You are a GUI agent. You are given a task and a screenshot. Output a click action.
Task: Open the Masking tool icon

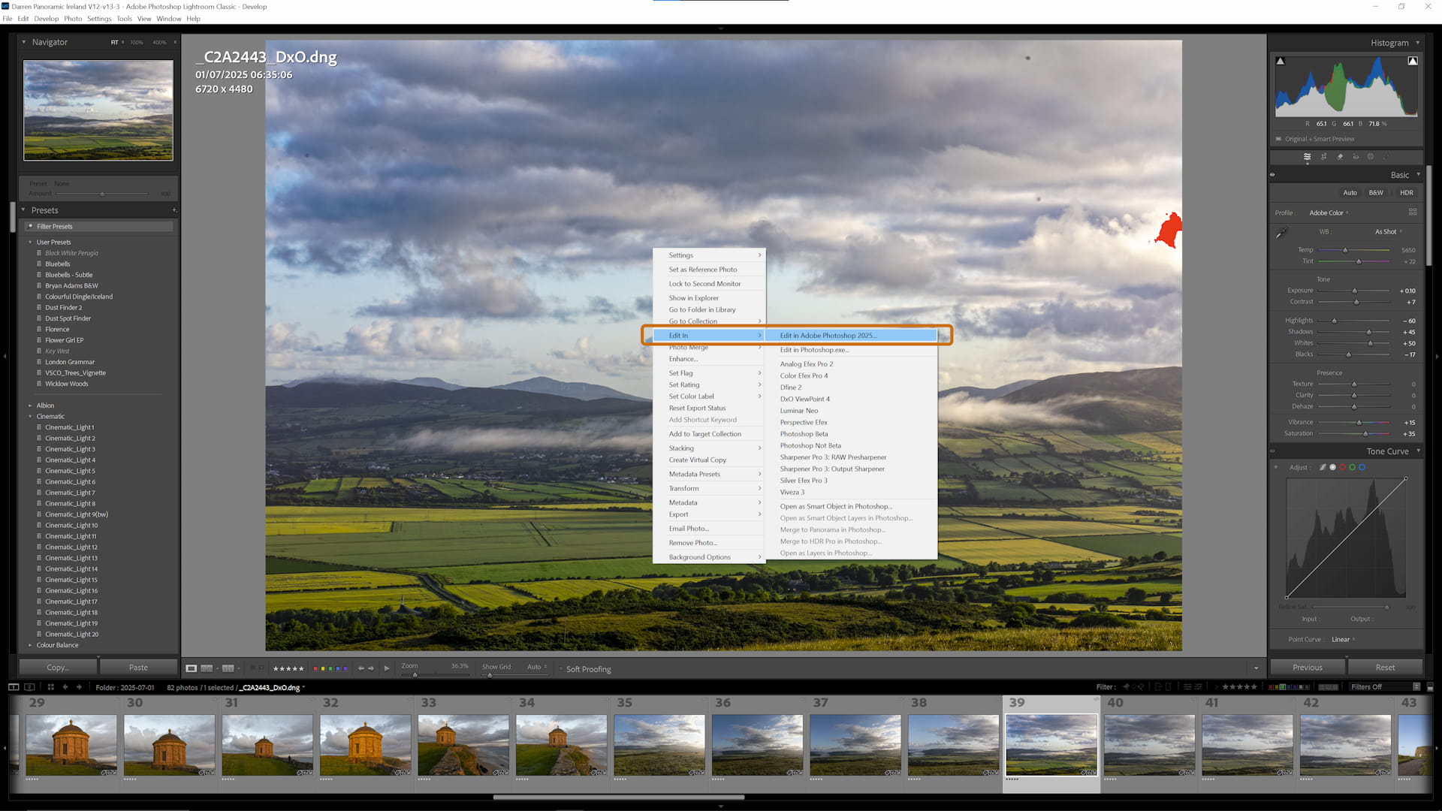[1371, 157]
